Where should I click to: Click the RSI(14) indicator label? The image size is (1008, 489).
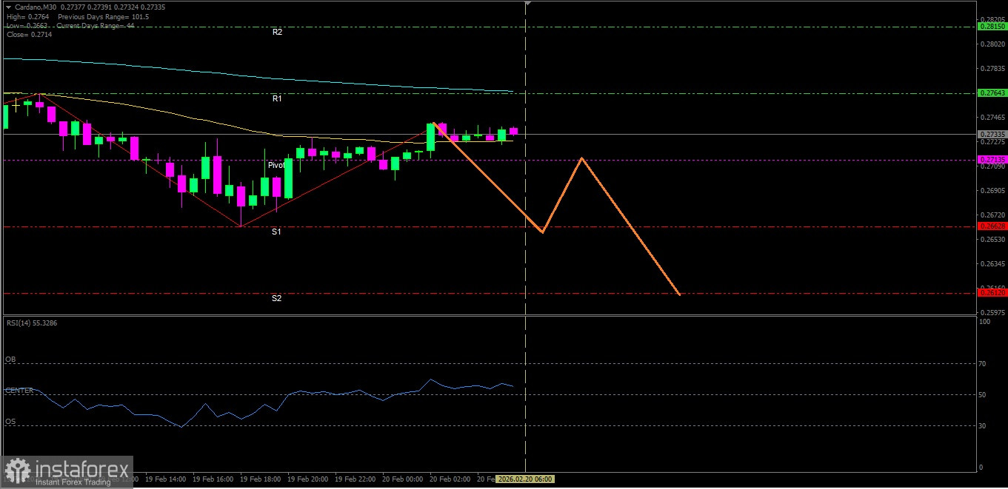click(32, 323)
